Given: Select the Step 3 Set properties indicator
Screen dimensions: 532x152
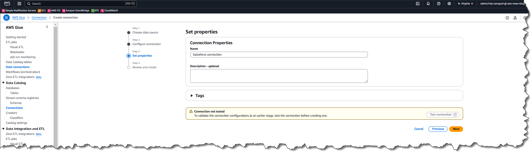Looking at the screenshot, I should tap(129, 56).
